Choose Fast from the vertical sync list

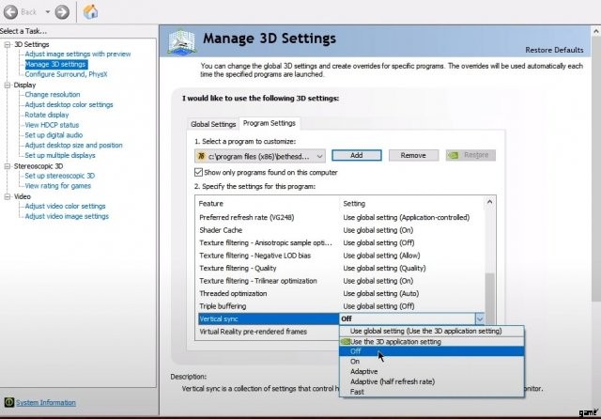[x=358, y=393]
